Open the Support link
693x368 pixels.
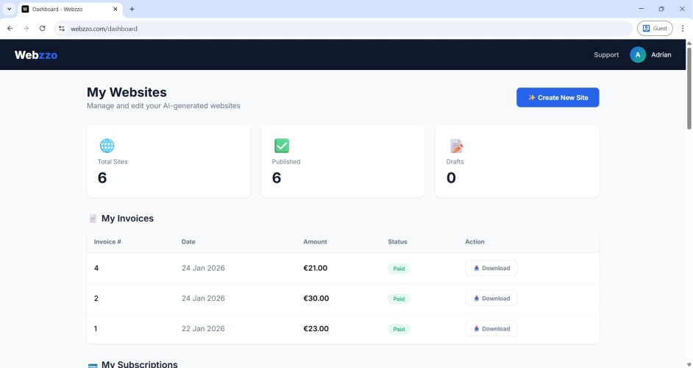606,55
